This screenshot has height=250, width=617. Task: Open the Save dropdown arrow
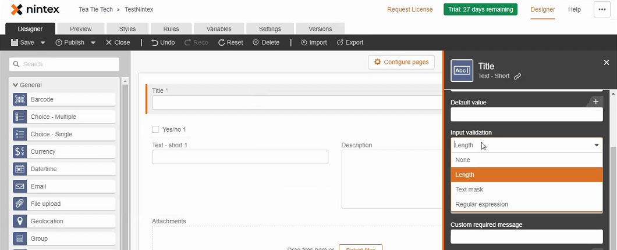[43, 43]
